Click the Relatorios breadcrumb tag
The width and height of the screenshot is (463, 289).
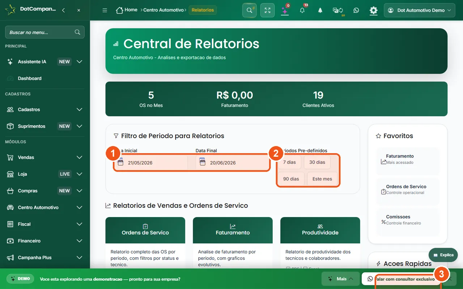pos(203,10)
